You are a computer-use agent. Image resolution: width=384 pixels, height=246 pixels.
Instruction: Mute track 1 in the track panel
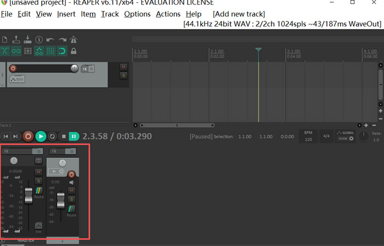click(x=123, y=66)
